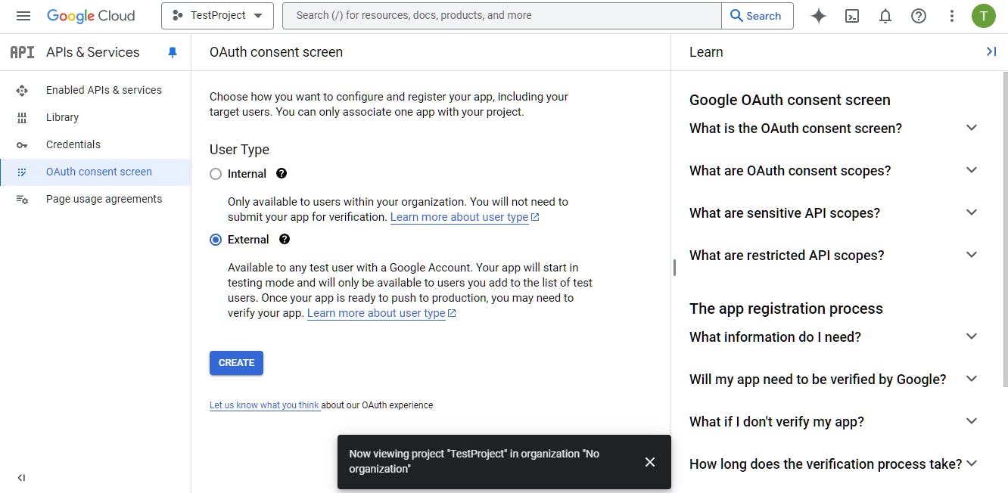Image resolution: width=1008 pixels, height=493 pixels.
Task: Open the TestProject project selector dropdown
Action: (217, 16)
